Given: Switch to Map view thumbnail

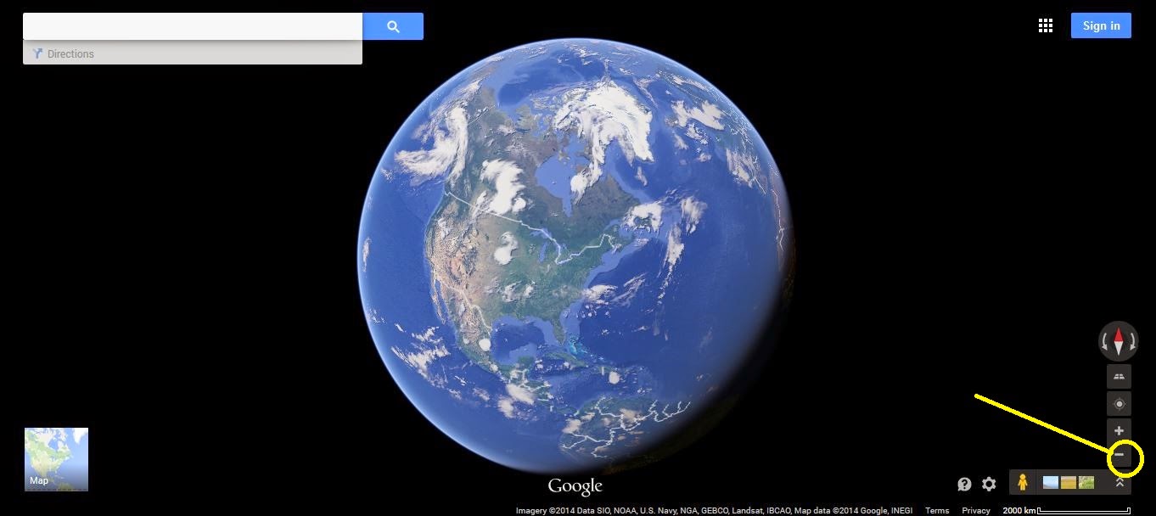Looking at the screenshot, I should click(x=56, y=459).
